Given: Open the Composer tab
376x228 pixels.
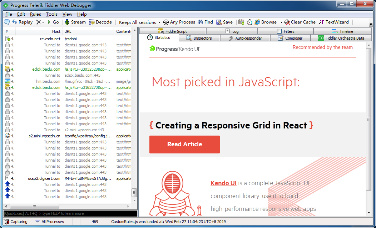Looking at the screenshot, I should coord(290,38).
